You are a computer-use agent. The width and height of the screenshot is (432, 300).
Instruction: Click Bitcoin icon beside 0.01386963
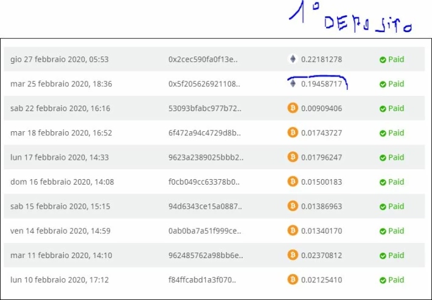(x=293, y=206)
